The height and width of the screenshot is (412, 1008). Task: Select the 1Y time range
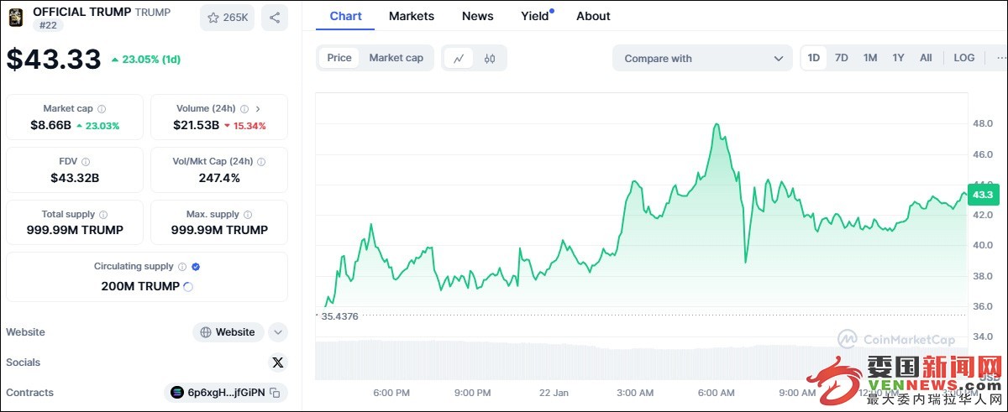coord(898,58)
